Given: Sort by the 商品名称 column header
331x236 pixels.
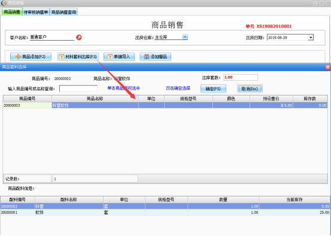Looking at the screenshot, I should click(x=95, y=99).
